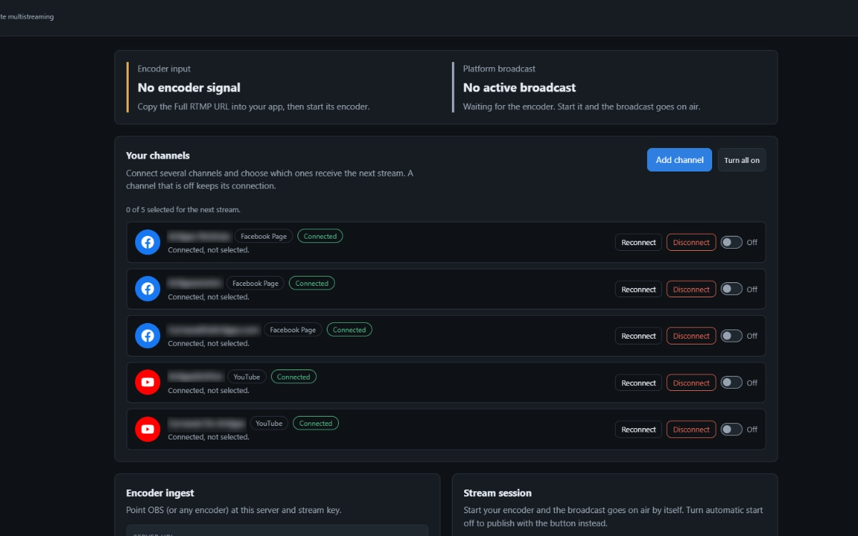Disconnect the upper YouTube channel
This screenshot has height=536, width=858.
coord(691,383)
